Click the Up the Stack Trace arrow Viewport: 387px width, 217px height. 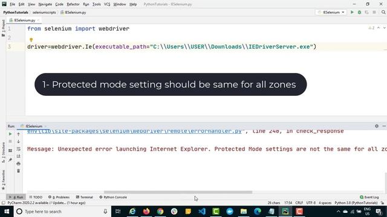(19, 134)
